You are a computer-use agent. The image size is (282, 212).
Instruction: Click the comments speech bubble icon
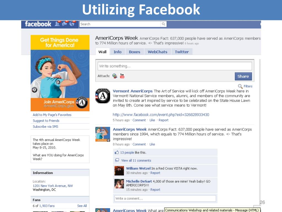point(117,160)
